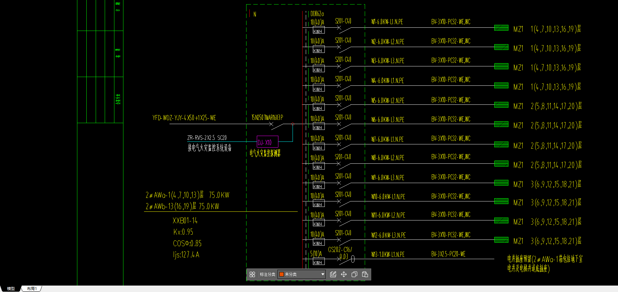Click the S201-C40 breaker label on W1 row
The height and width of the screenshot is (292, 618).
pos(343,21)
